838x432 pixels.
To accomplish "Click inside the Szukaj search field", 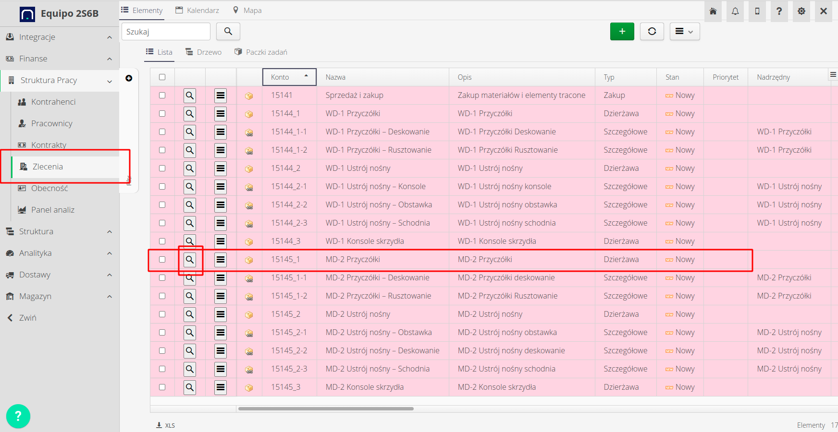I will coord(165,31).
